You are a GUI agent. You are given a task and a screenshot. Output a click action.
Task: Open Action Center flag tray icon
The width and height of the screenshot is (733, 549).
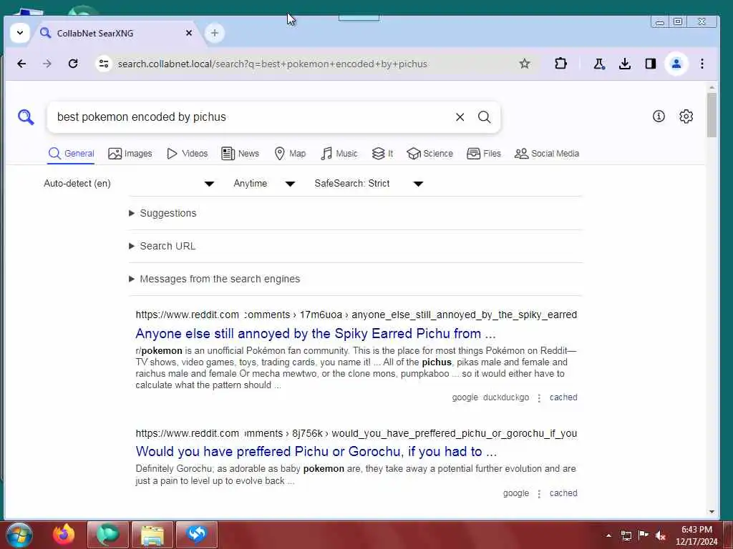point(644,535)
